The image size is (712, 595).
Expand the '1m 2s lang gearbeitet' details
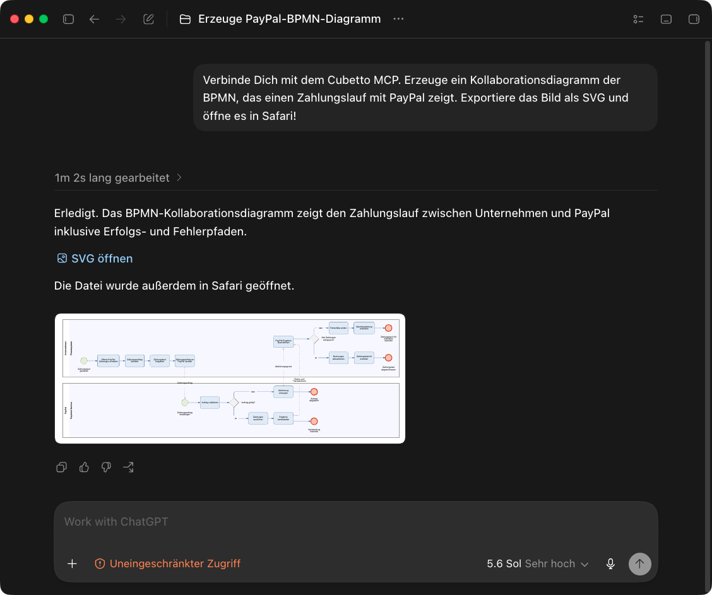118,177
